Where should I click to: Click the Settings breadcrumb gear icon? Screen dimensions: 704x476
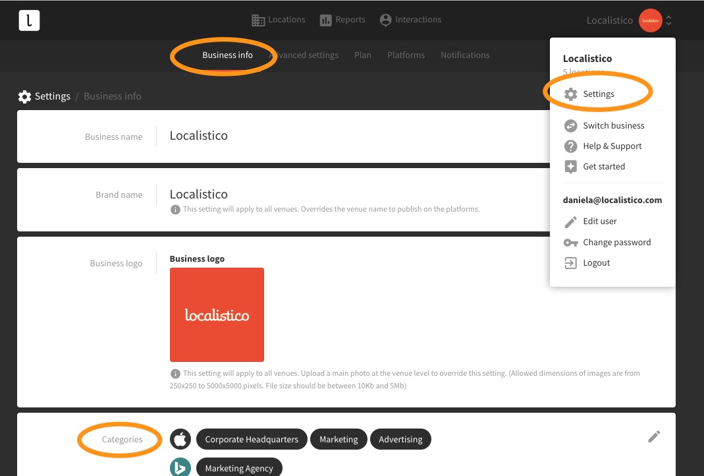pyautogui.click(x=24, y=97)
